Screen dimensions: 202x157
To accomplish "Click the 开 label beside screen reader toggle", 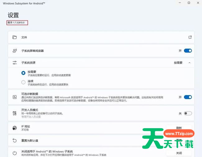I will tap(180, 51).
